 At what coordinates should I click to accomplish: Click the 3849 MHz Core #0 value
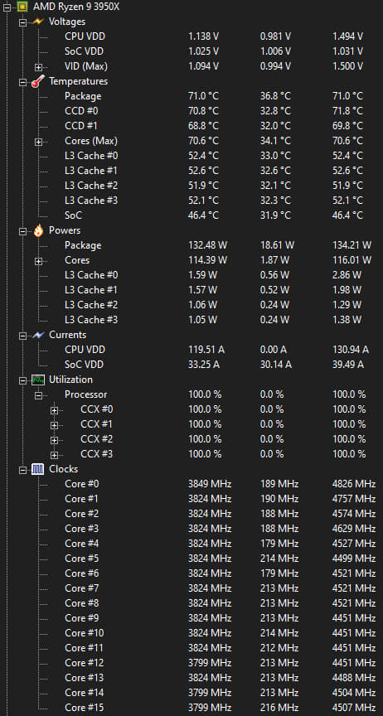click(x=210, y=484)
